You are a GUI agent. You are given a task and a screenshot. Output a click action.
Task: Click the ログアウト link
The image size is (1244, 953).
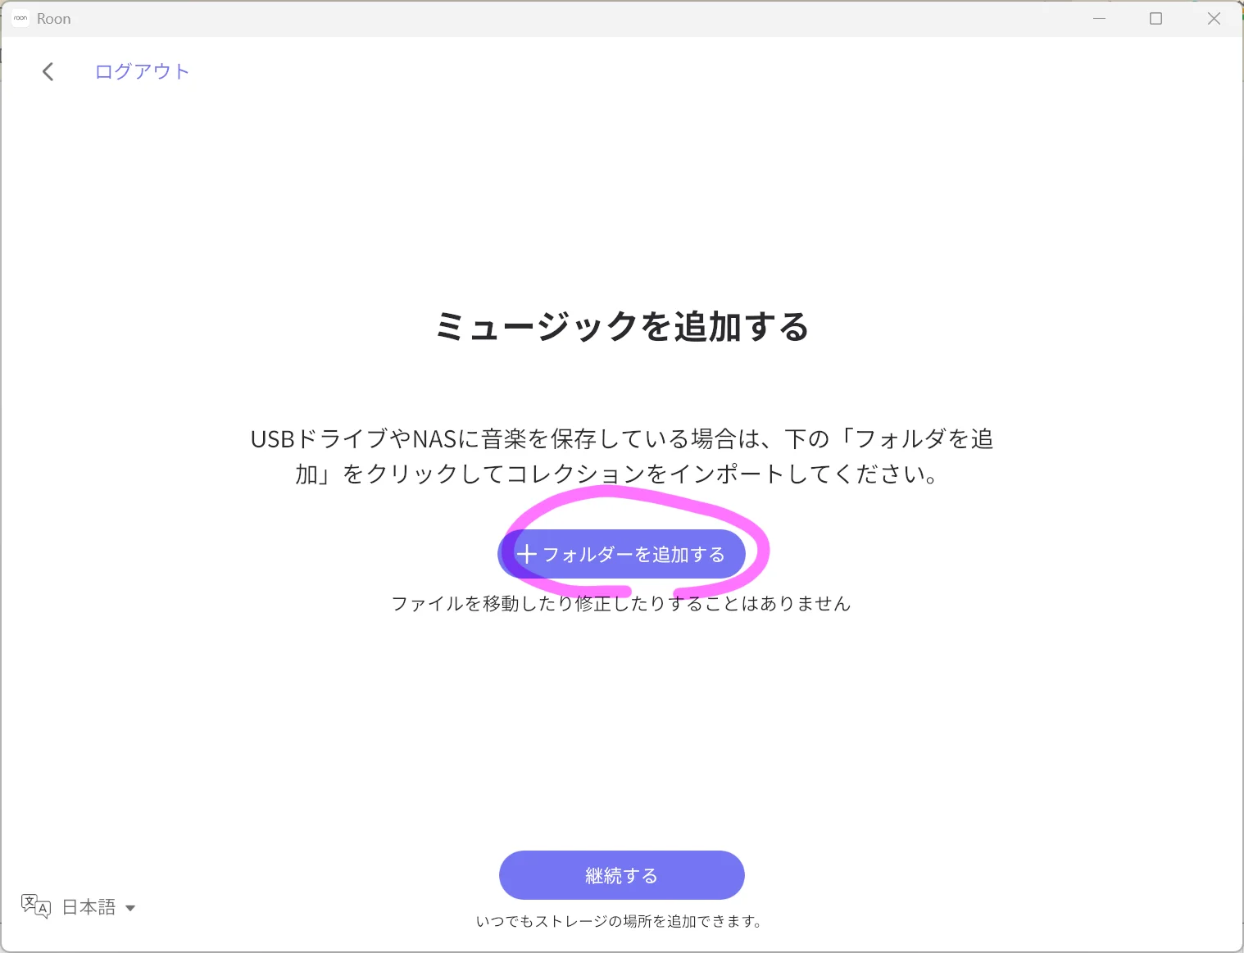coord(142,72)
